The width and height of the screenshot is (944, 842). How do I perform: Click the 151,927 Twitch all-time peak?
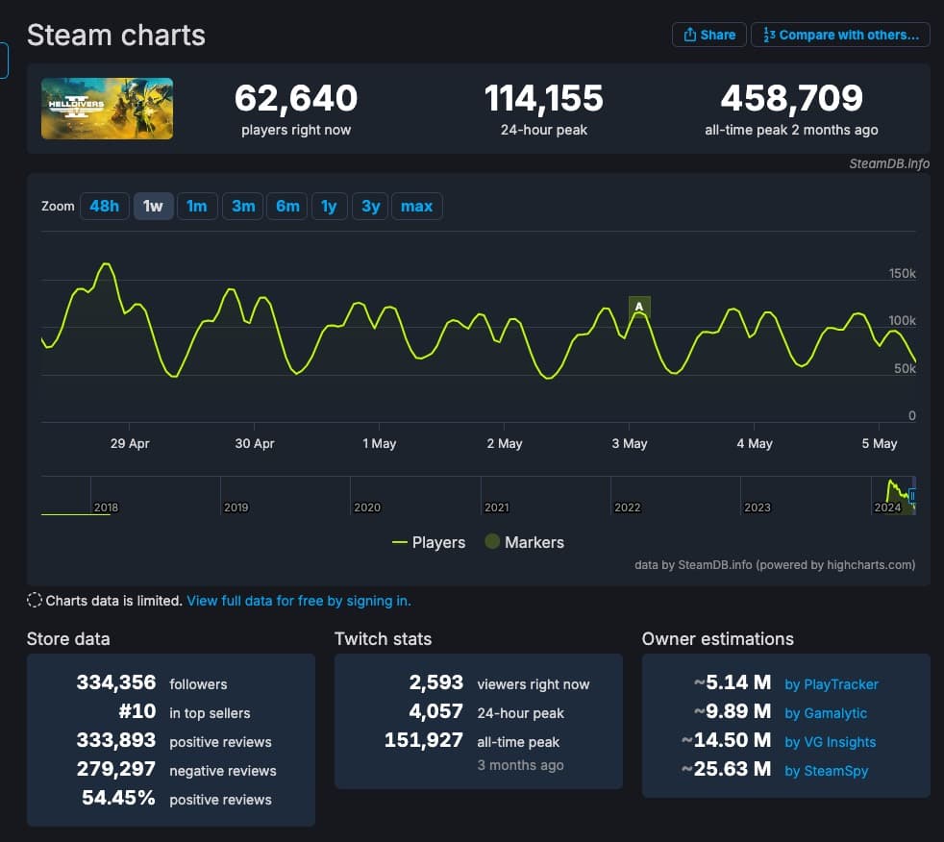pos(424,740)
